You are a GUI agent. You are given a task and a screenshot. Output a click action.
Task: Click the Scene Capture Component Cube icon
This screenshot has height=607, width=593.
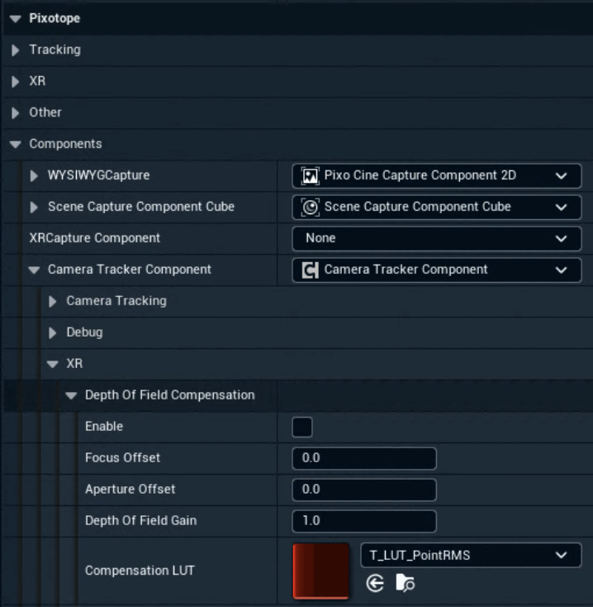[311, 207]
